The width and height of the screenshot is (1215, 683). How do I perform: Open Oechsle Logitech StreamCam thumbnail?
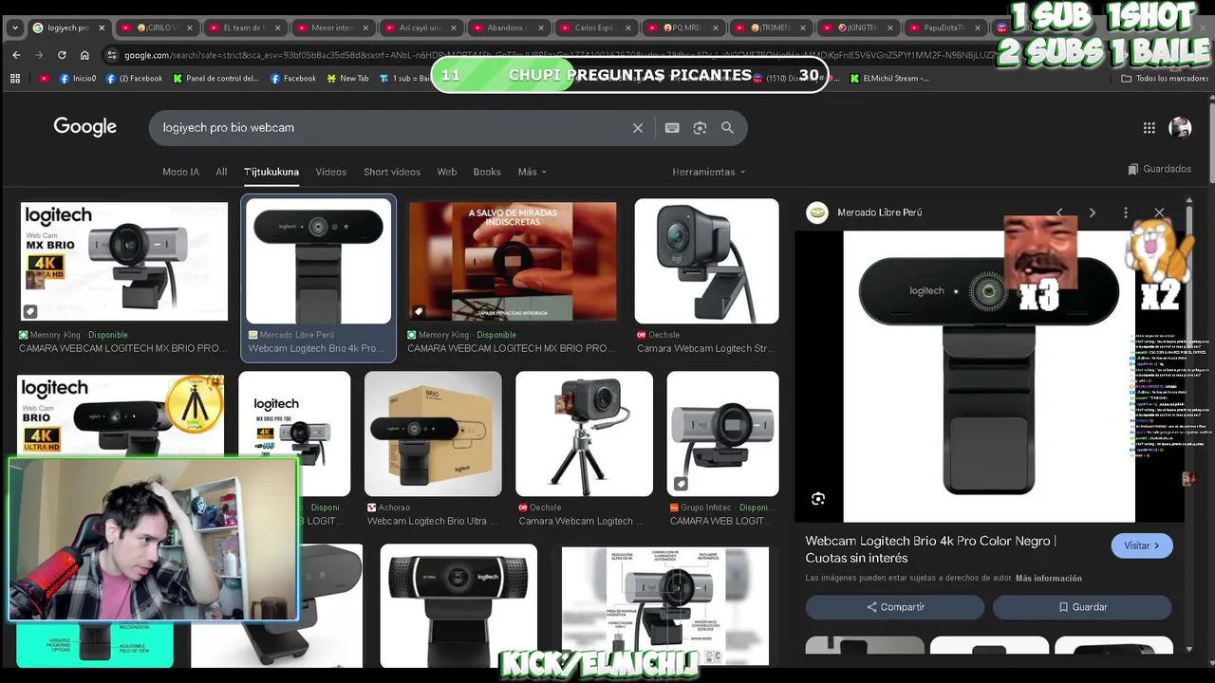click(707, 261)
